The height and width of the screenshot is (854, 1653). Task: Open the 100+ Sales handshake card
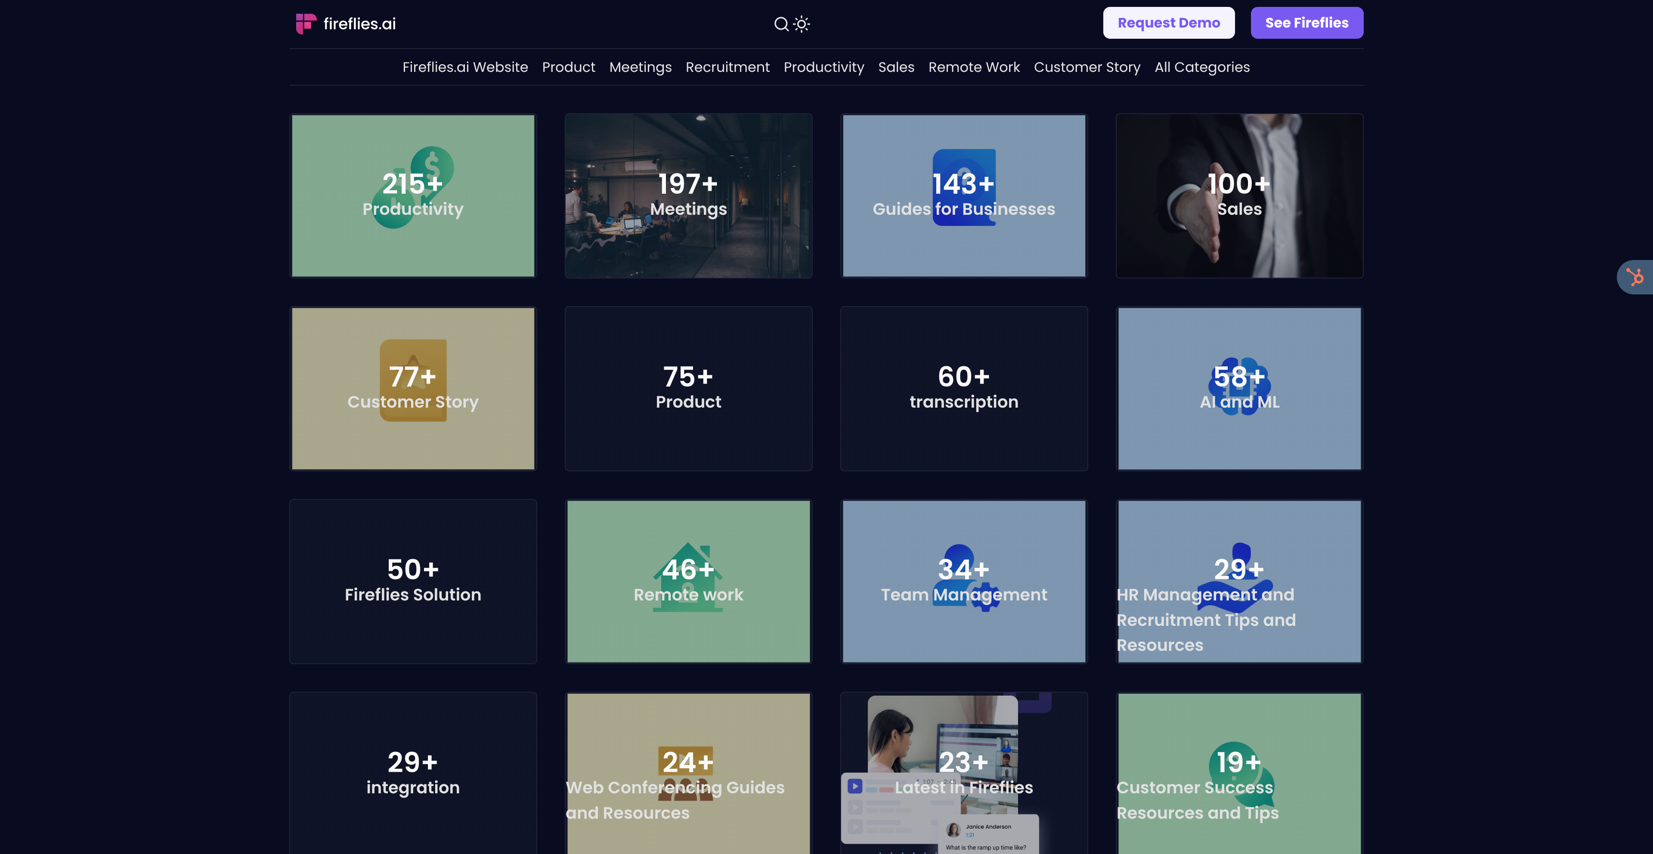1239,196
